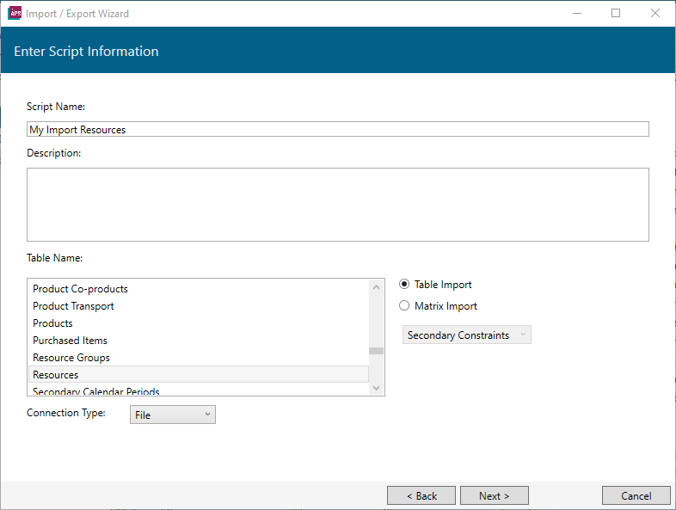Open the Secondary Constraints dropdown
This screenshot has width=676, height=510.
point(467,335)
